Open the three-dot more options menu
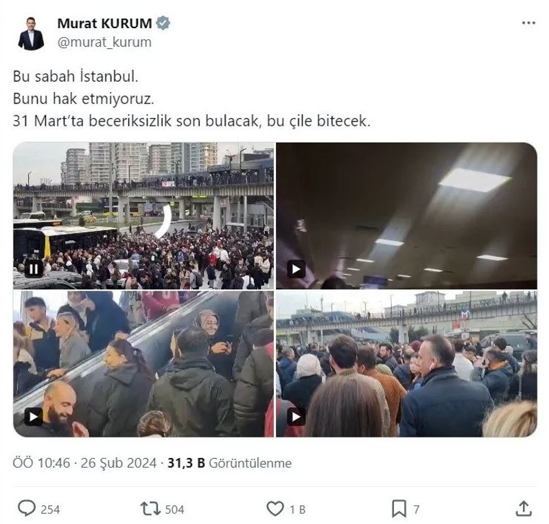Viewport: 549px width, 524px height. pyautogui.click(x=528, y=23)
